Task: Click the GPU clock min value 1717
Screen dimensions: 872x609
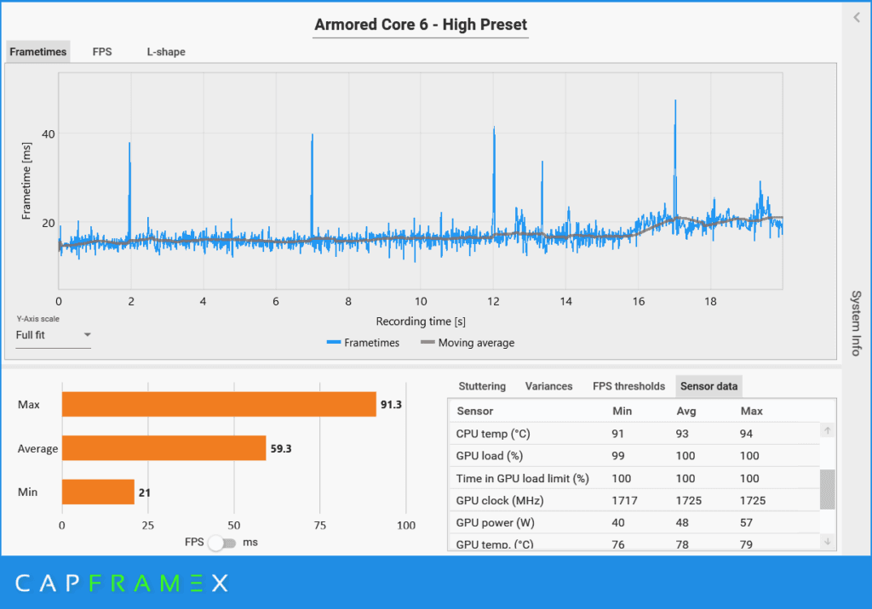Action: pyautogui.click(x=624, y=500)
